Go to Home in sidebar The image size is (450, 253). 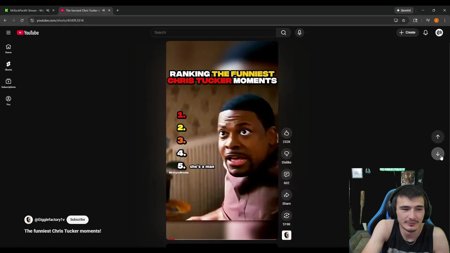click(8, 49)
